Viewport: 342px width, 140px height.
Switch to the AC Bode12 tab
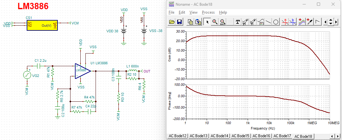tap(178, 136)
